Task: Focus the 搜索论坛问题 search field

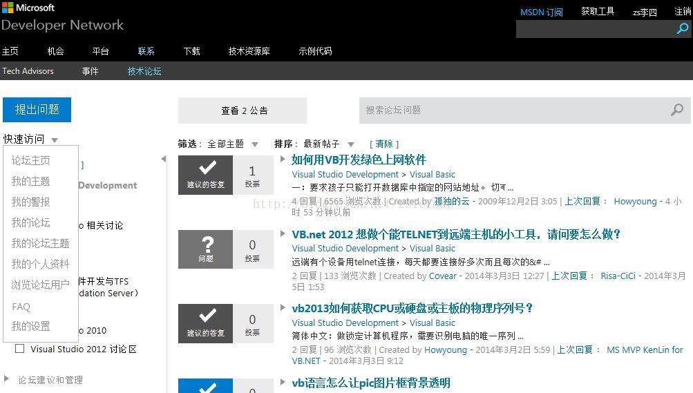Action: point(515,110)
